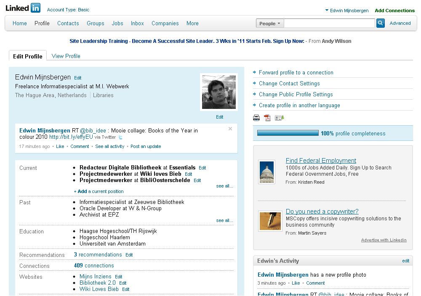Open Mijns Inziens website link
Image resolution: width=421 pixels, height=296 pixels.
95,276
